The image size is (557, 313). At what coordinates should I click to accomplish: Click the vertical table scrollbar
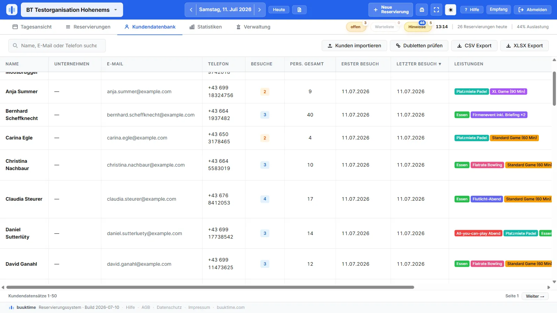(554, 88)
